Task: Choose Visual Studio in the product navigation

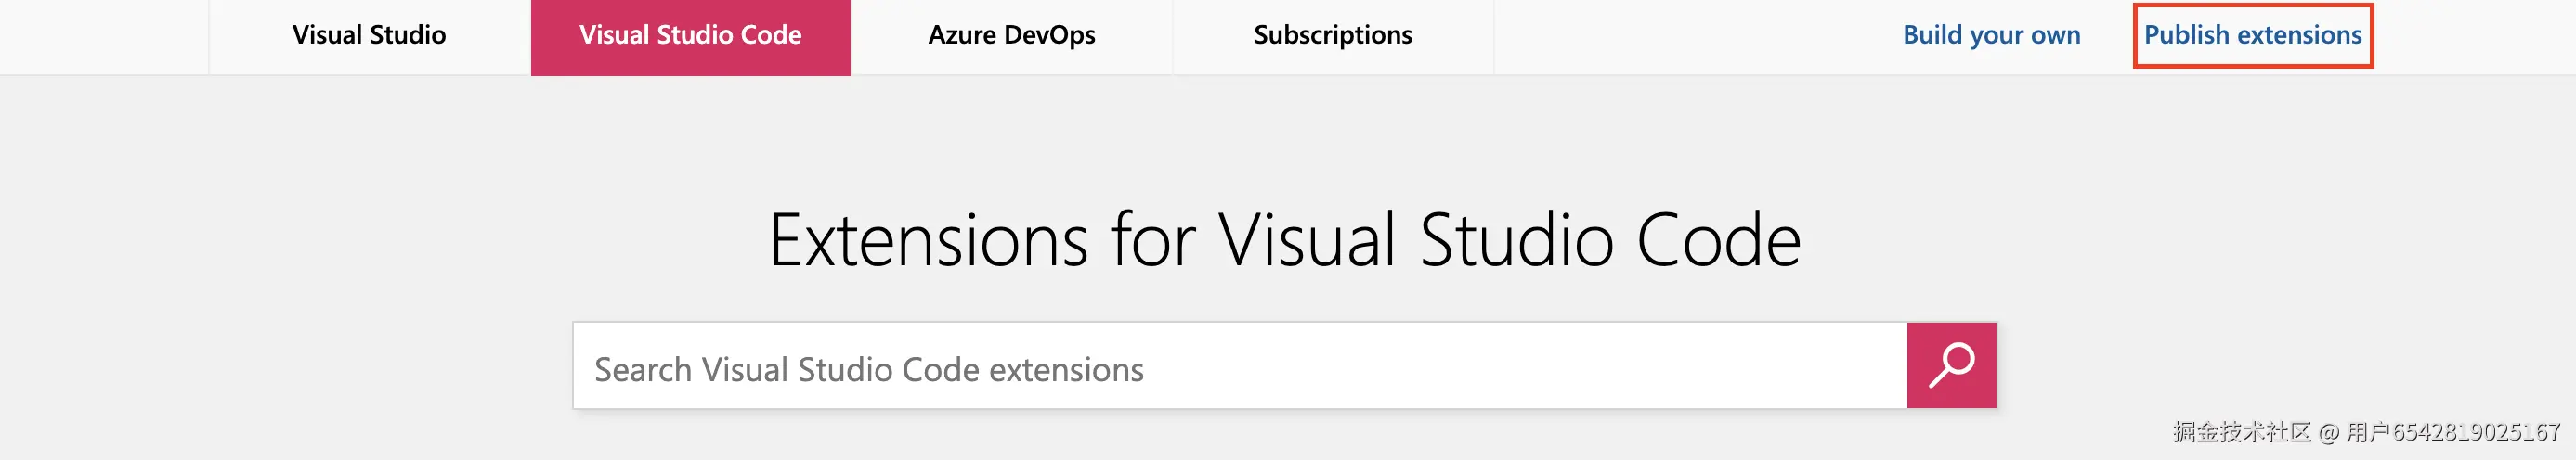Action: point(369,36)
